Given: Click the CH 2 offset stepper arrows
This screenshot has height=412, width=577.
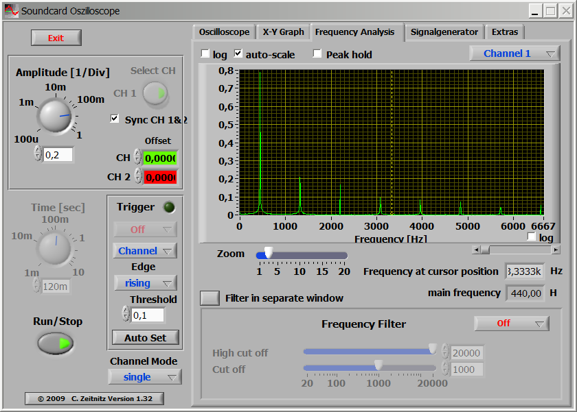Looking at the screenshot, I should (x=138, y=176).
